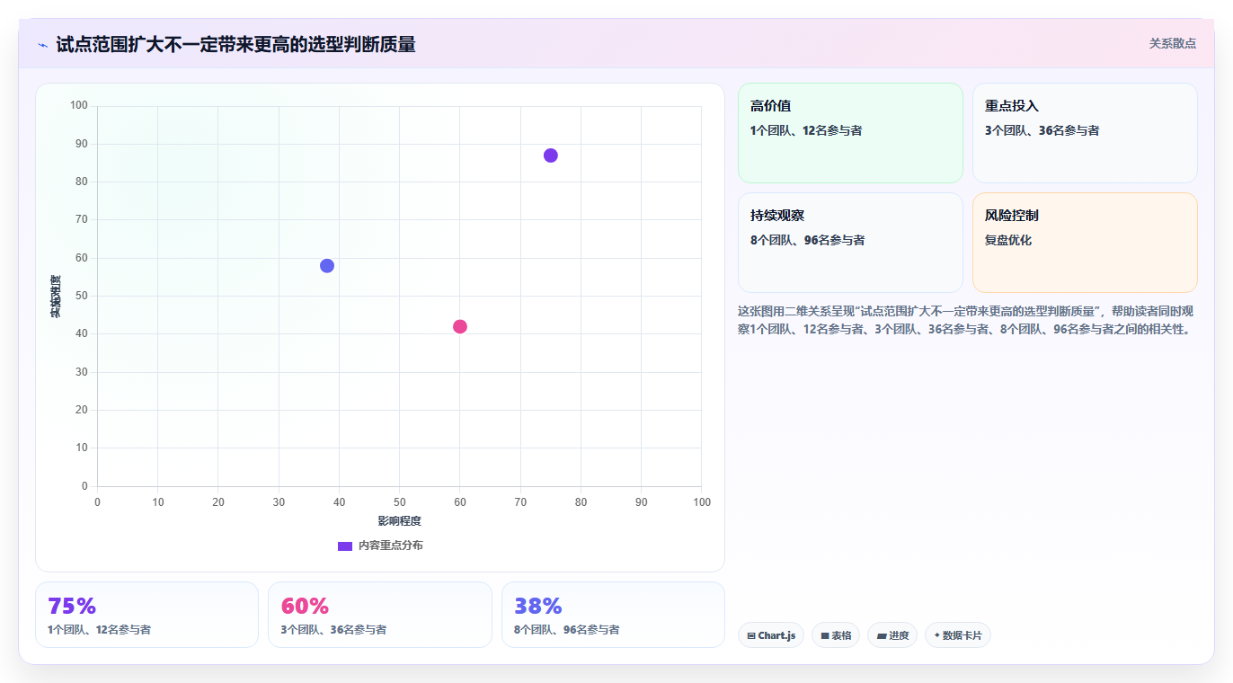Click the 内容重点分布 legend label
The image size is (1233, 683).
point(391,546)
